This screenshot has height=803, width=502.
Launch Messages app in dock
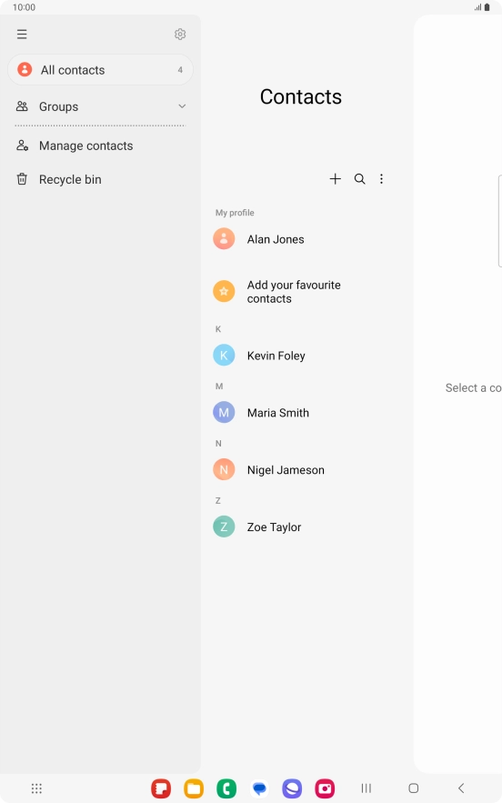pyautogui.click(x=259, y=788)
